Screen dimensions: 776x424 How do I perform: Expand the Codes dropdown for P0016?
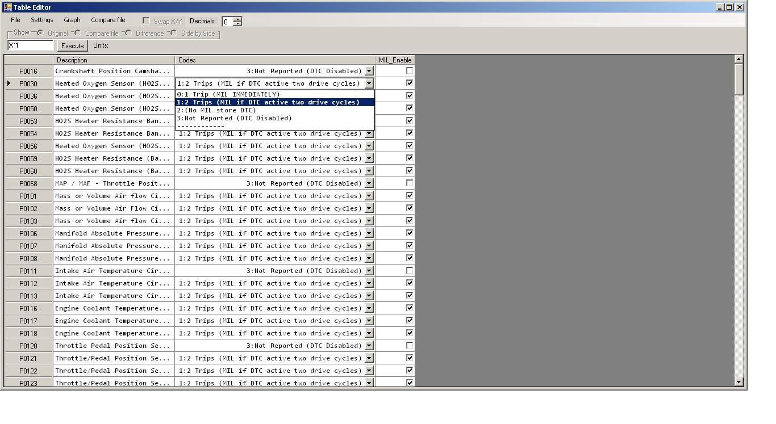(x=369, y=71)
